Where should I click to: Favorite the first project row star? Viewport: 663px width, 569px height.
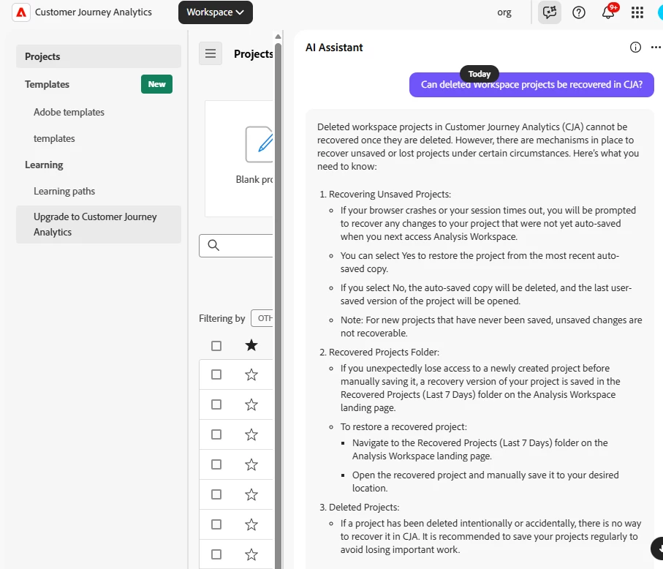point(251,374)
